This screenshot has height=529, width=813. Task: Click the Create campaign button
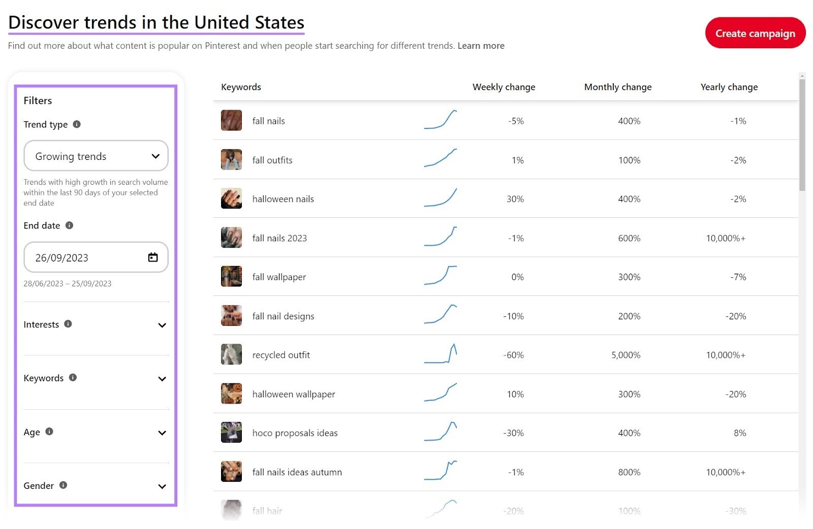(x=755, y=33)
